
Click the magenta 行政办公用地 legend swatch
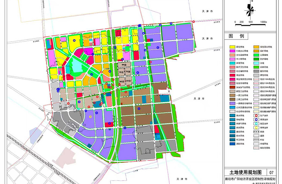point(232,51)
